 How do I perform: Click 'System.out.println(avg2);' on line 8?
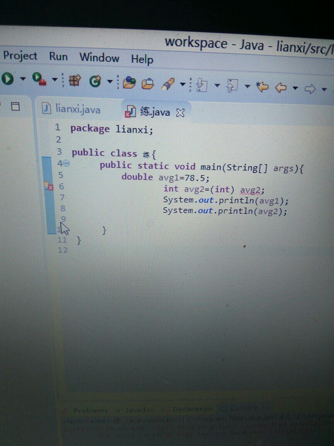coord(225,211)
